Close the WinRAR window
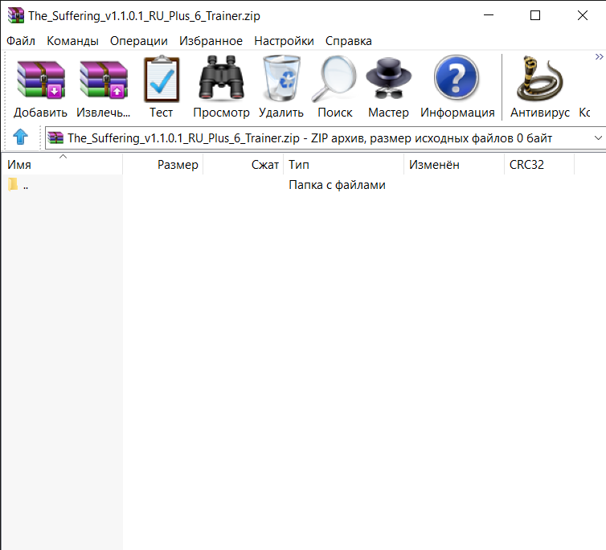Screen dimensions: 606x550 coord(583,15)
